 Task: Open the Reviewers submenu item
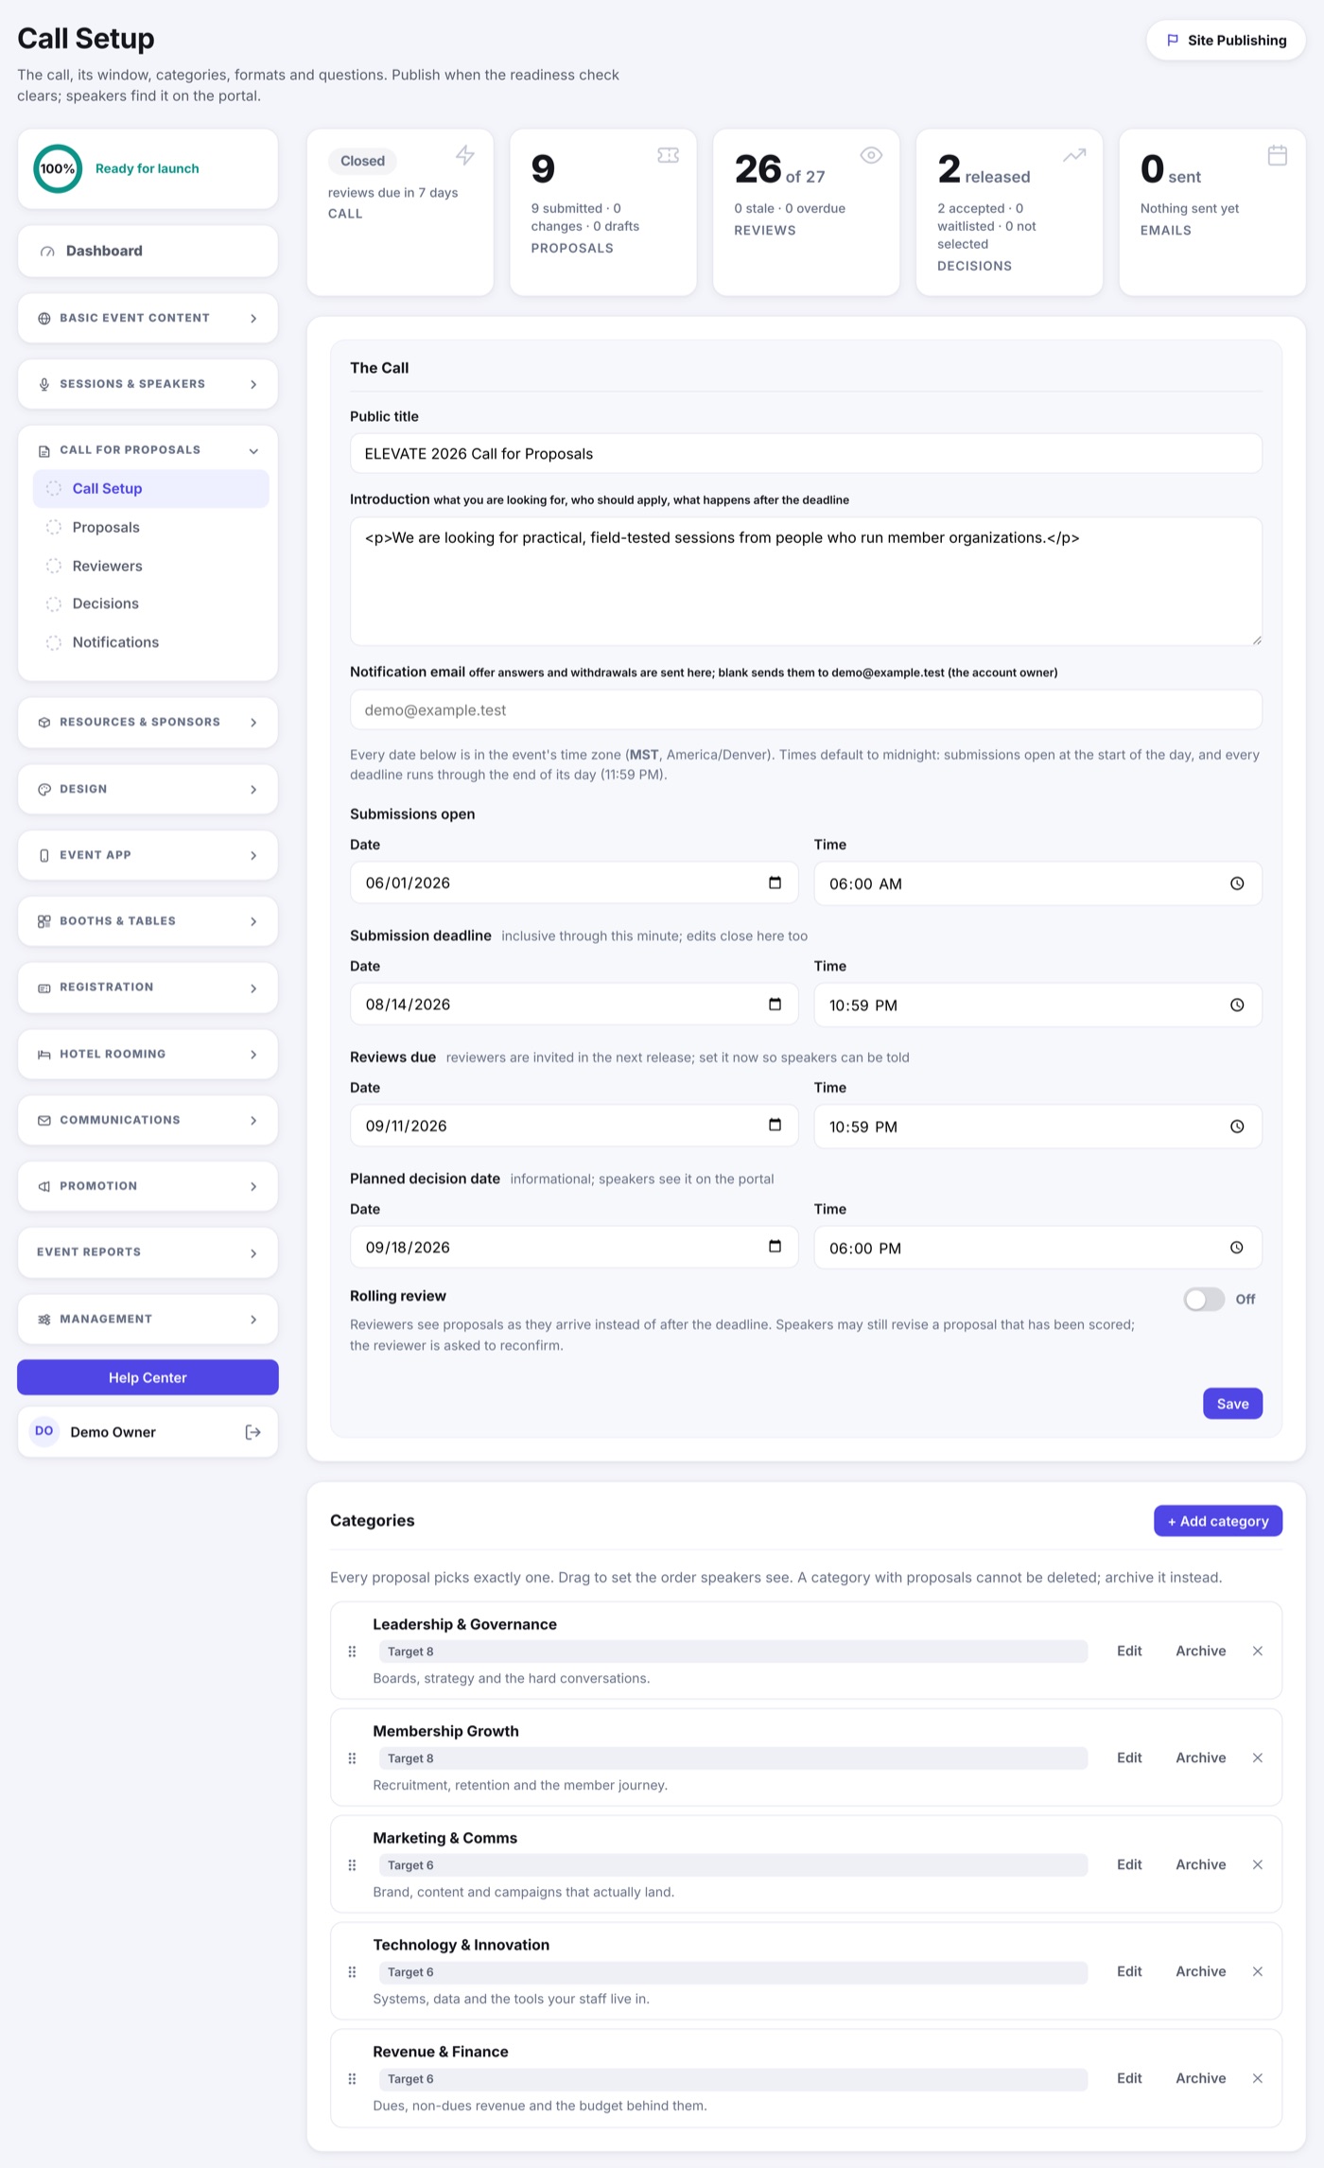pos(151,566)
